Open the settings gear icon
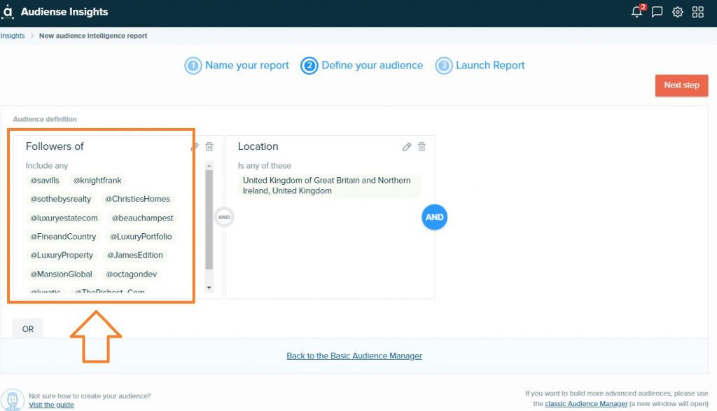The height and width of the screenshot is (411, 717). (677, 12)
